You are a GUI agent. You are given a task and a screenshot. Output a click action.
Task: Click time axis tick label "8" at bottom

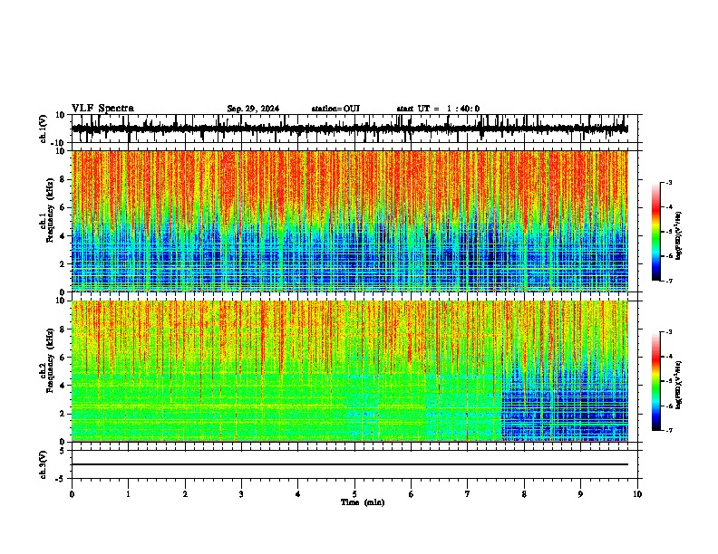pos(524,494)
